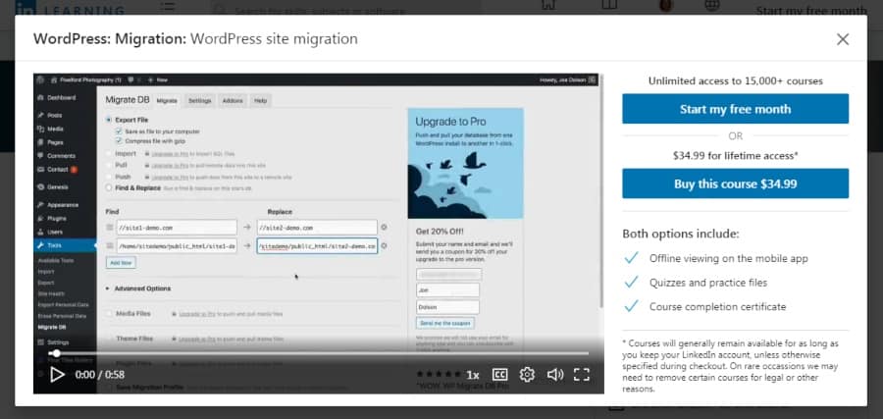Image resolution: width=883 pixels, height=419 pixels.
Task: Click the blue Start my free month button
Action: pos(735,109)
